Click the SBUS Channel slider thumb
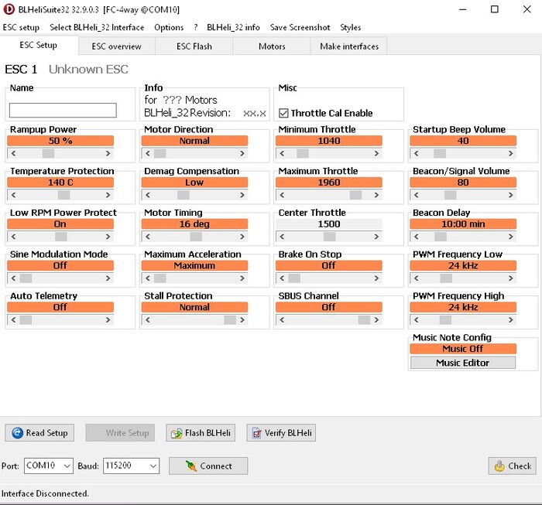The height and width of the screenshot is (505, 542). pos(365,320)
